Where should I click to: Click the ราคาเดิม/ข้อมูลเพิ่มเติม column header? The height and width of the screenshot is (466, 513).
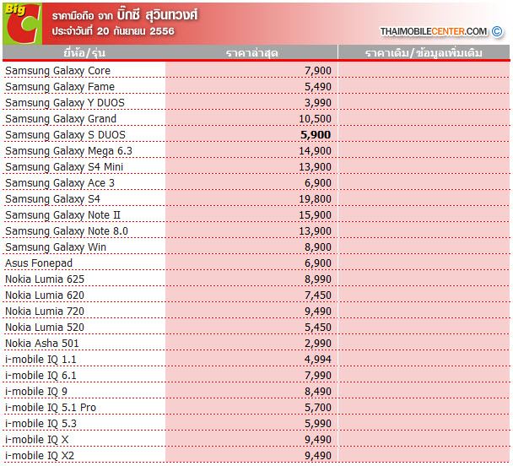click(x=424, y=52)
